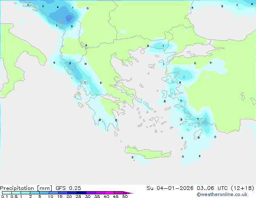Select the 2–5 mm legend color box
Viewport: 256px width, 198px height.
pyautogui.click(x=35, y=193)
